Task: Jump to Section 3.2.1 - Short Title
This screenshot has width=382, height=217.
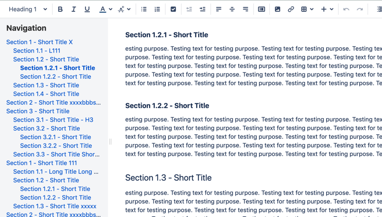Action: tap(56, 137)
